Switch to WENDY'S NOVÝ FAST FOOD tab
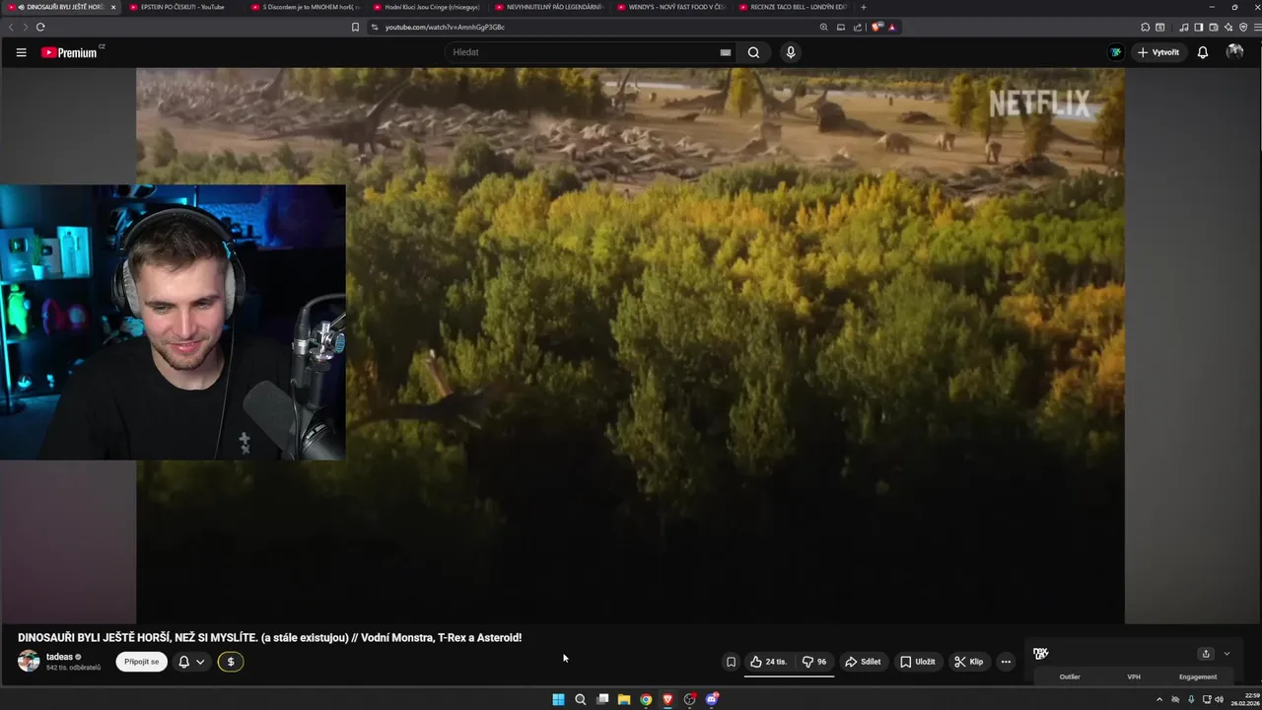The height and width of the screenshot is (710, 1262). point(672,7)
